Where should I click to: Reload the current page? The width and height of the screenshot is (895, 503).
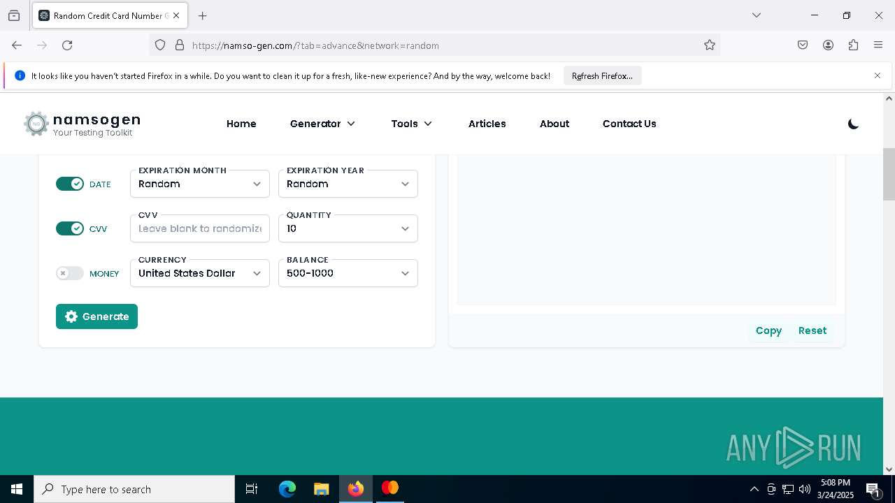(x=67, y=45)
